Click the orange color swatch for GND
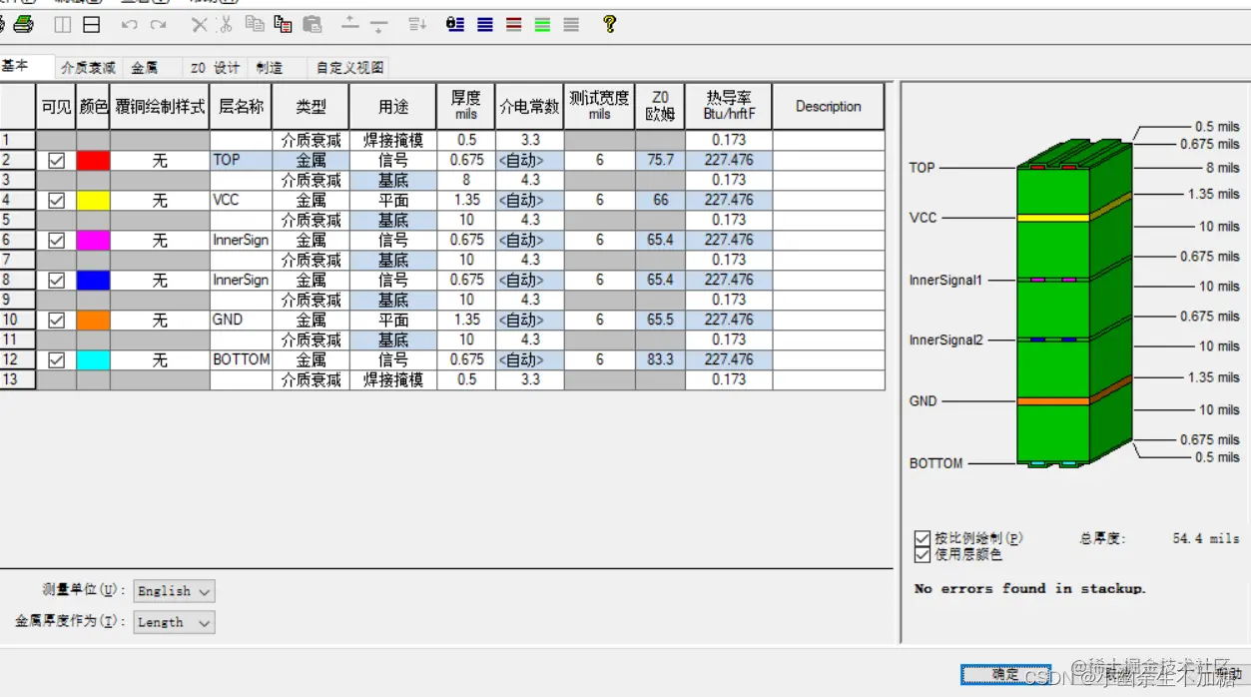Screen dimensions: 1251x697 pos(93,320)
